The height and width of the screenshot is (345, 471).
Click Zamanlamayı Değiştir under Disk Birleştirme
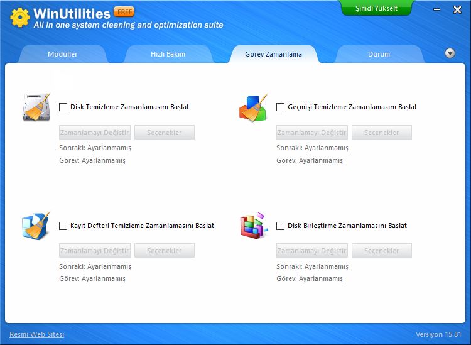(311, 251)
